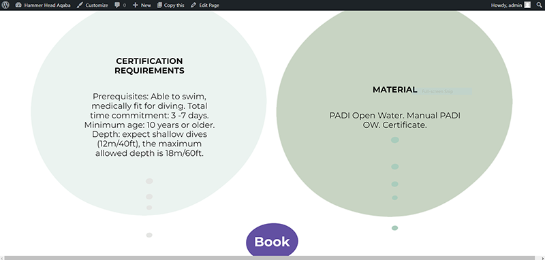Click the pages icon beside Copy this
Screen dimensions: 545x260
click(159, 5)
